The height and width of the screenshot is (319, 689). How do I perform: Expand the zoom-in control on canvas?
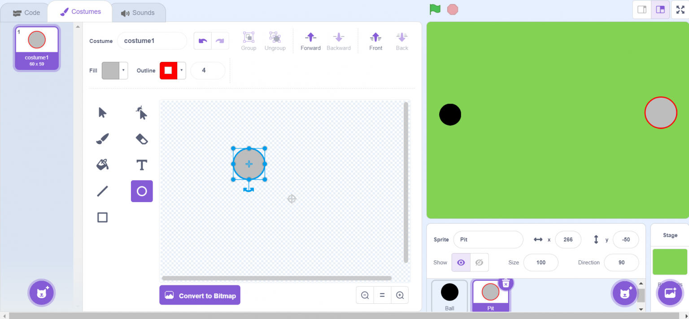pos(400,295)
